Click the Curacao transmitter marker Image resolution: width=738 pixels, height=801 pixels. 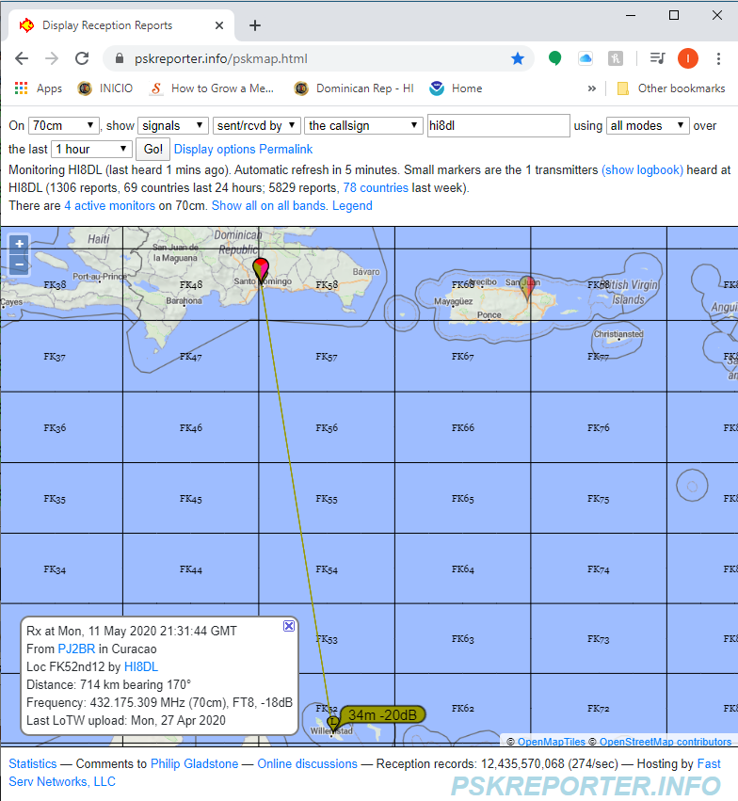pos(333,722)
